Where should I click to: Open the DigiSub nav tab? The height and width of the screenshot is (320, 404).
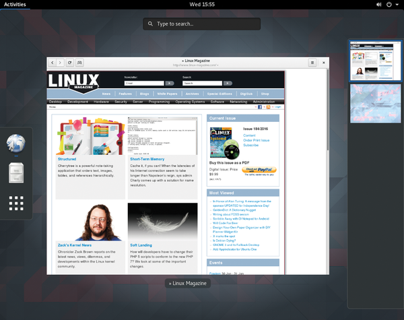(246, 94)
